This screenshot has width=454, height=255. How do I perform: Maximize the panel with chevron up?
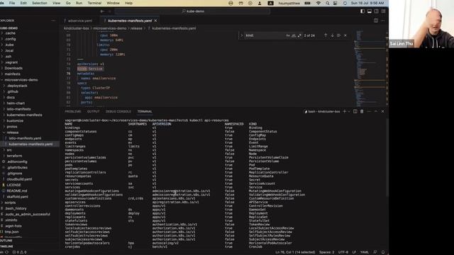coord(376,111)
